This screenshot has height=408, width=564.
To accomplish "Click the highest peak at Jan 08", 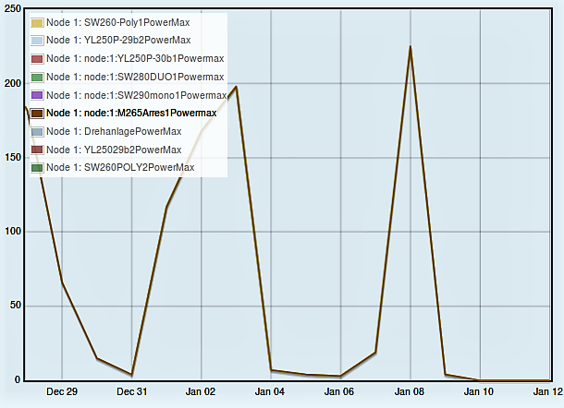I will click(410, 46).
